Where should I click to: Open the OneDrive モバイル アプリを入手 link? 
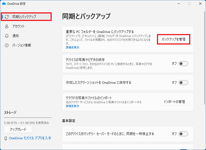30,138
